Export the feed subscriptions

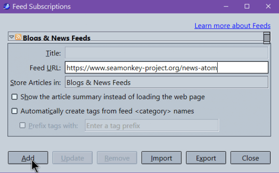(x=206, y=158)
